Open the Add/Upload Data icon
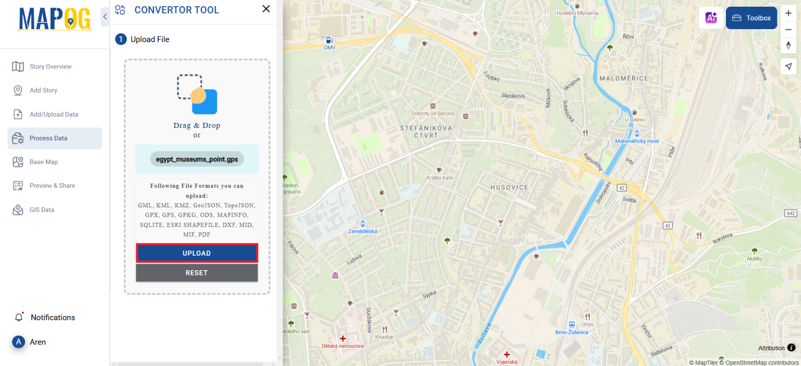Viewport: 801px width, 366px height. pos(18,114)
